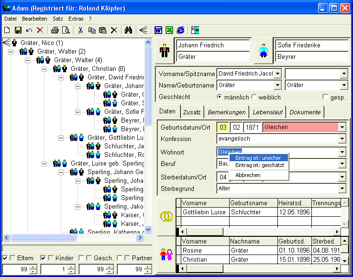Open the Bearbeiten menu
Viewport: 353px width, 277px height.
tap(34, 19)
